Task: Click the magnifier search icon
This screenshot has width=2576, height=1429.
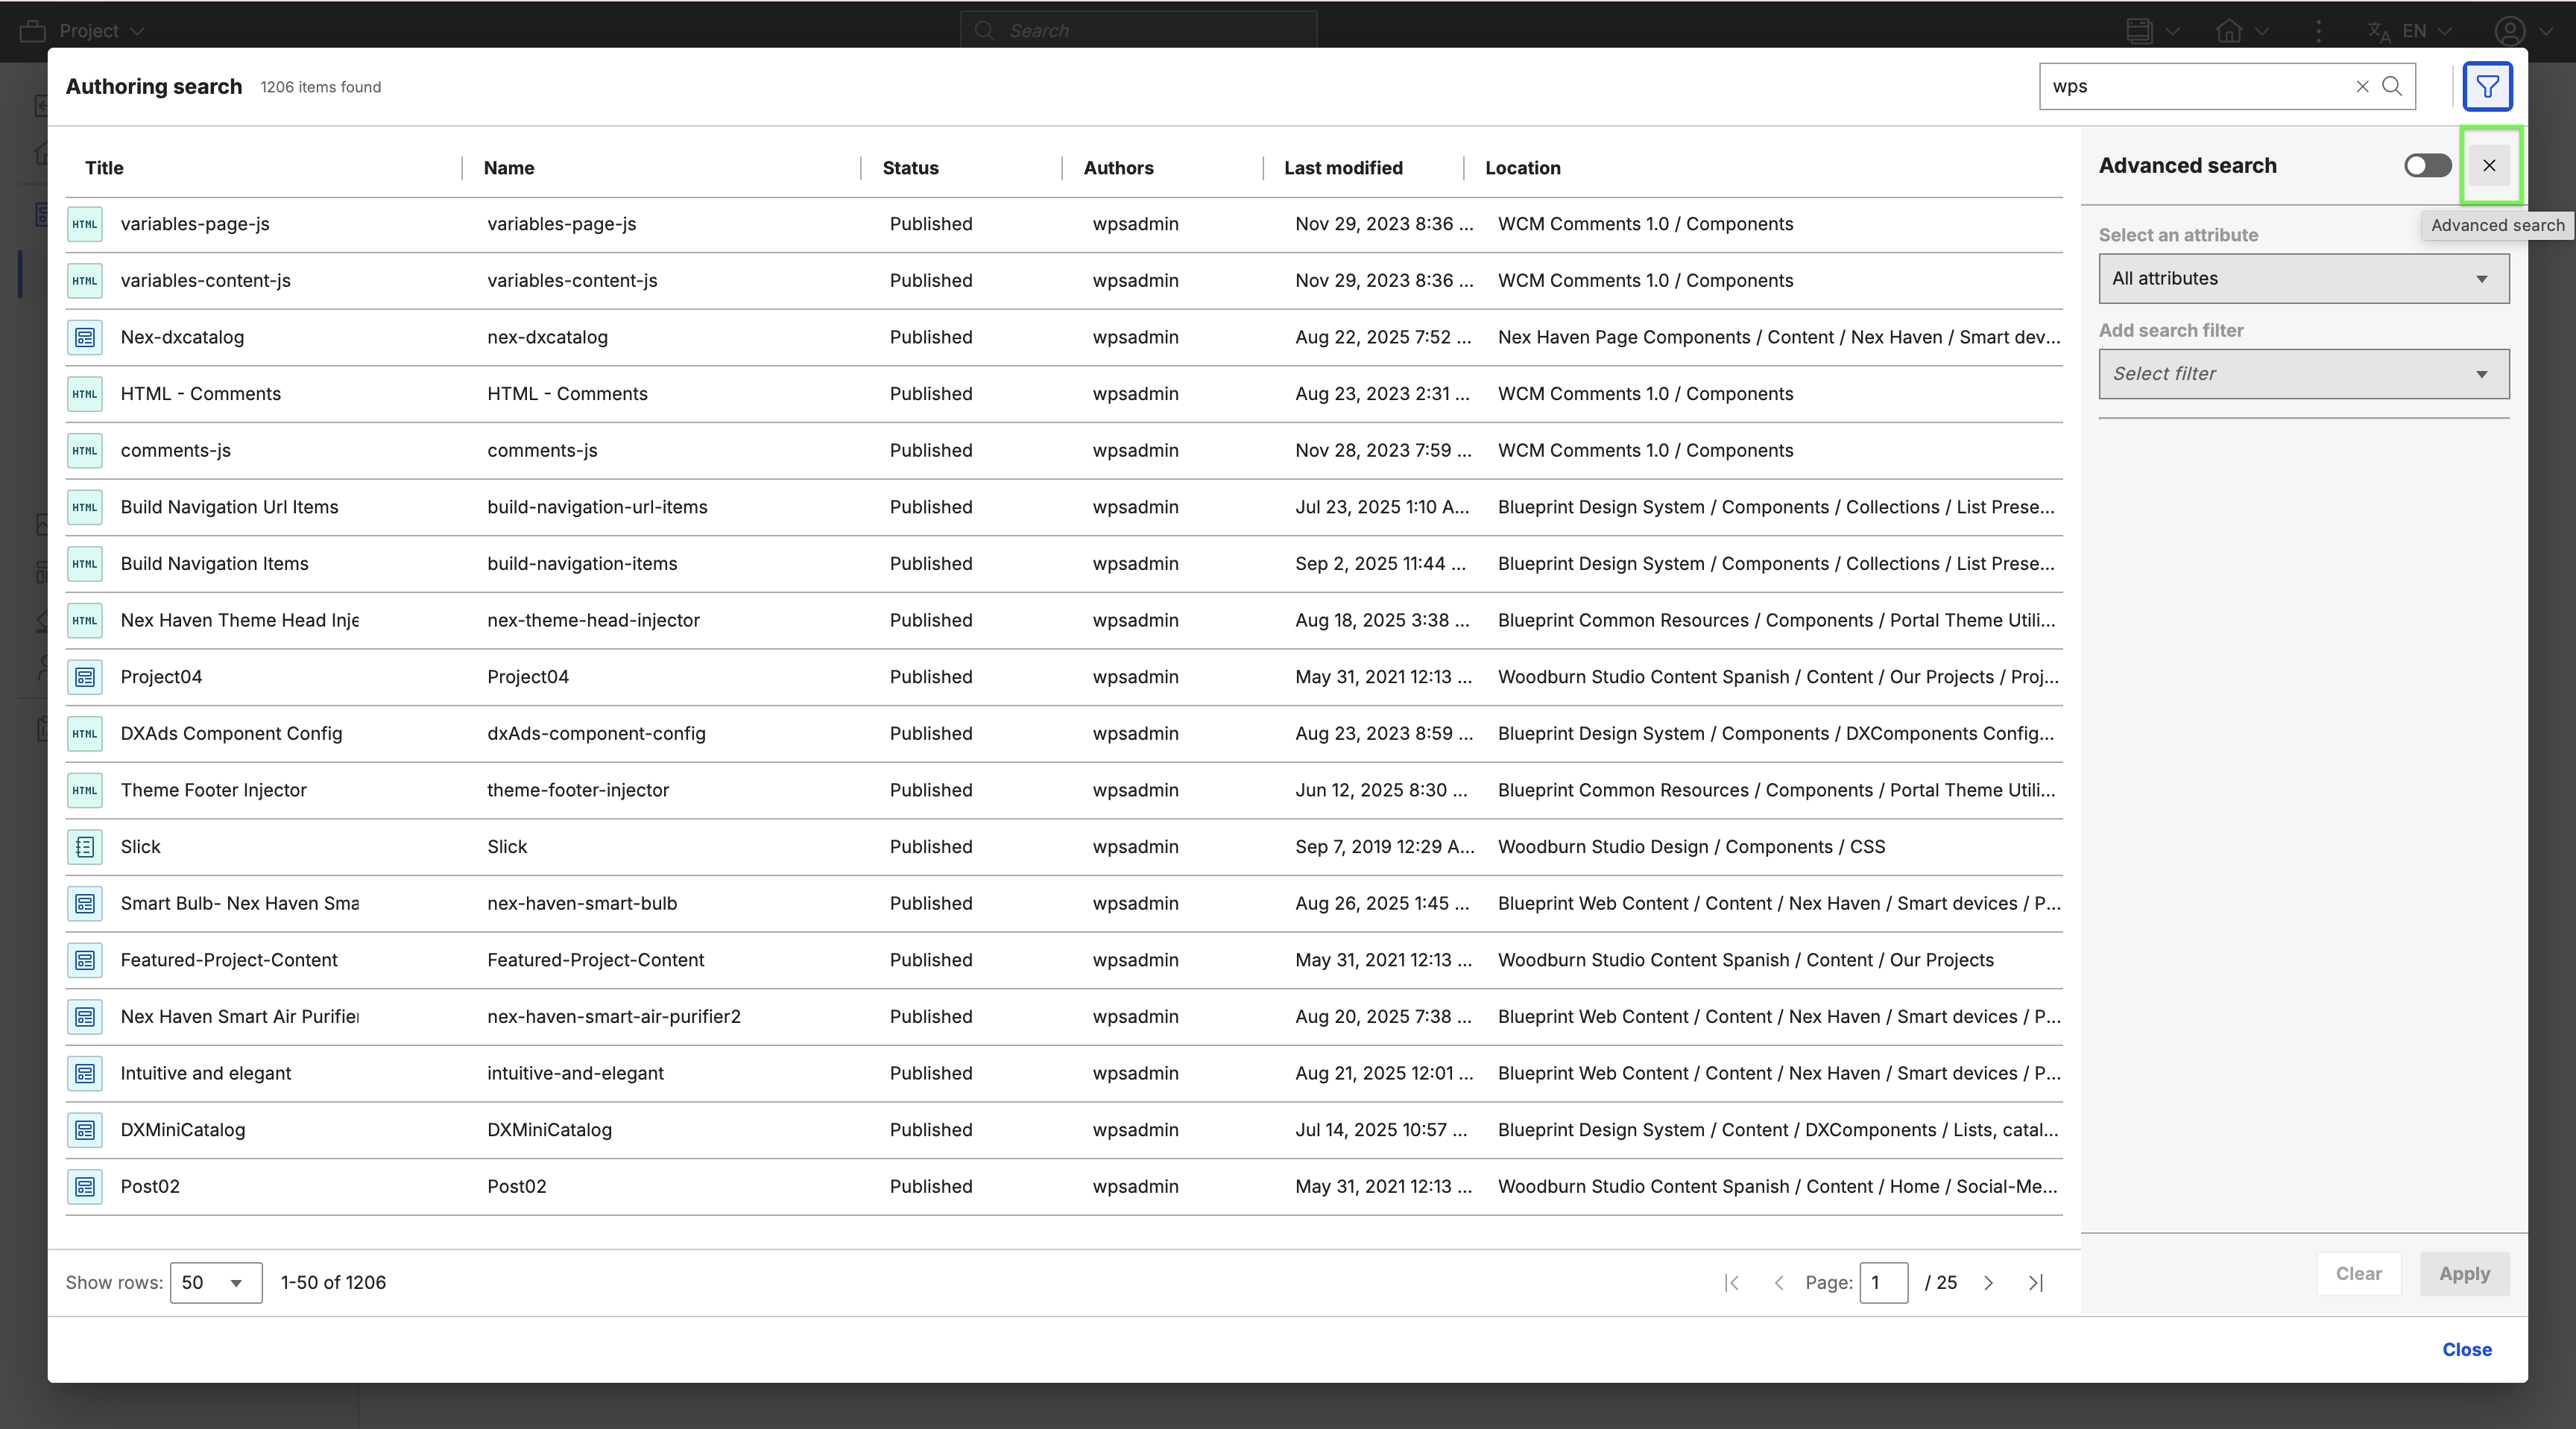Action: [x=2392, y=87]
